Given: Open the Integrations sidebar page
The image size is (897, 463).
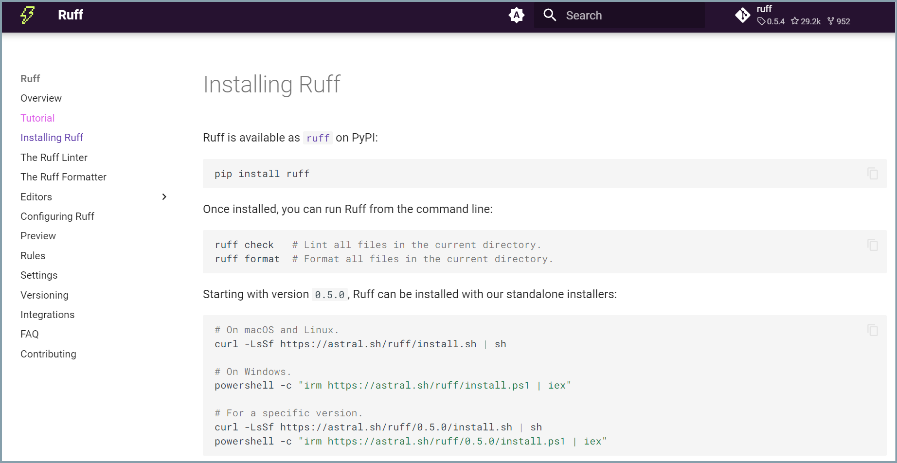Looking at the screenshot, I should tap(47, 315).
